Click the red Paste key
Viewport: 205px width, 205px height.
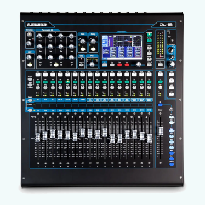coord(119,65)
